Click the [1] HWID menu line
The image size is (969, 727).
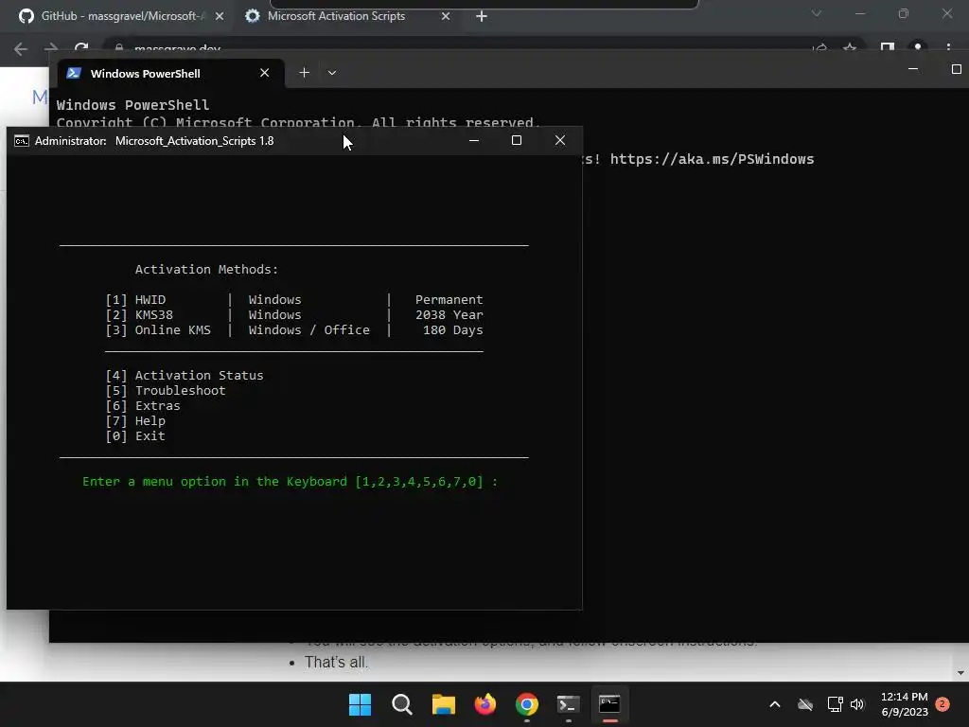pyautogui.click(x=294, y=300)
